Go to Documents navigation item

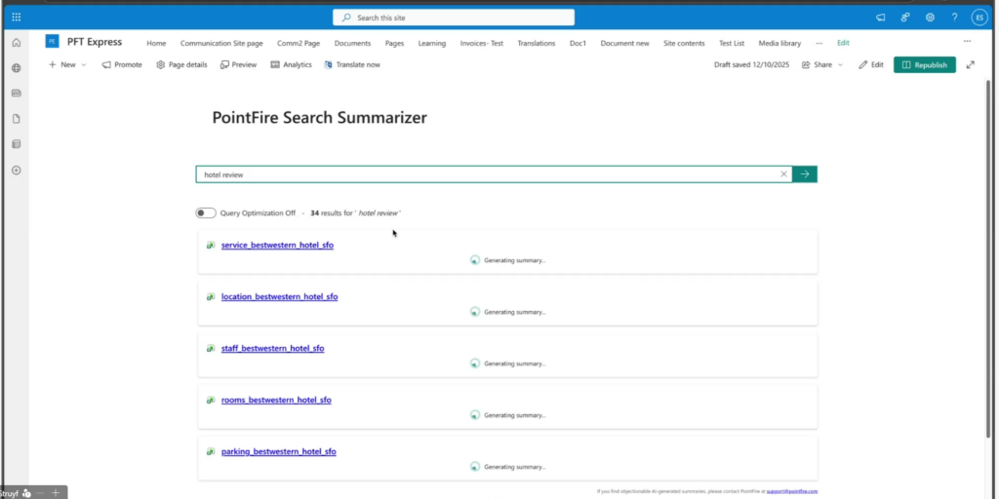tap(352, 43)
